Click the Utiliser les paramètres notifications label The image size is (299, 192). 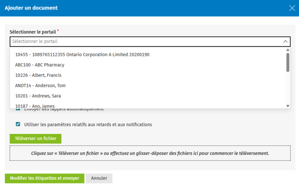[x=88, y=125]
